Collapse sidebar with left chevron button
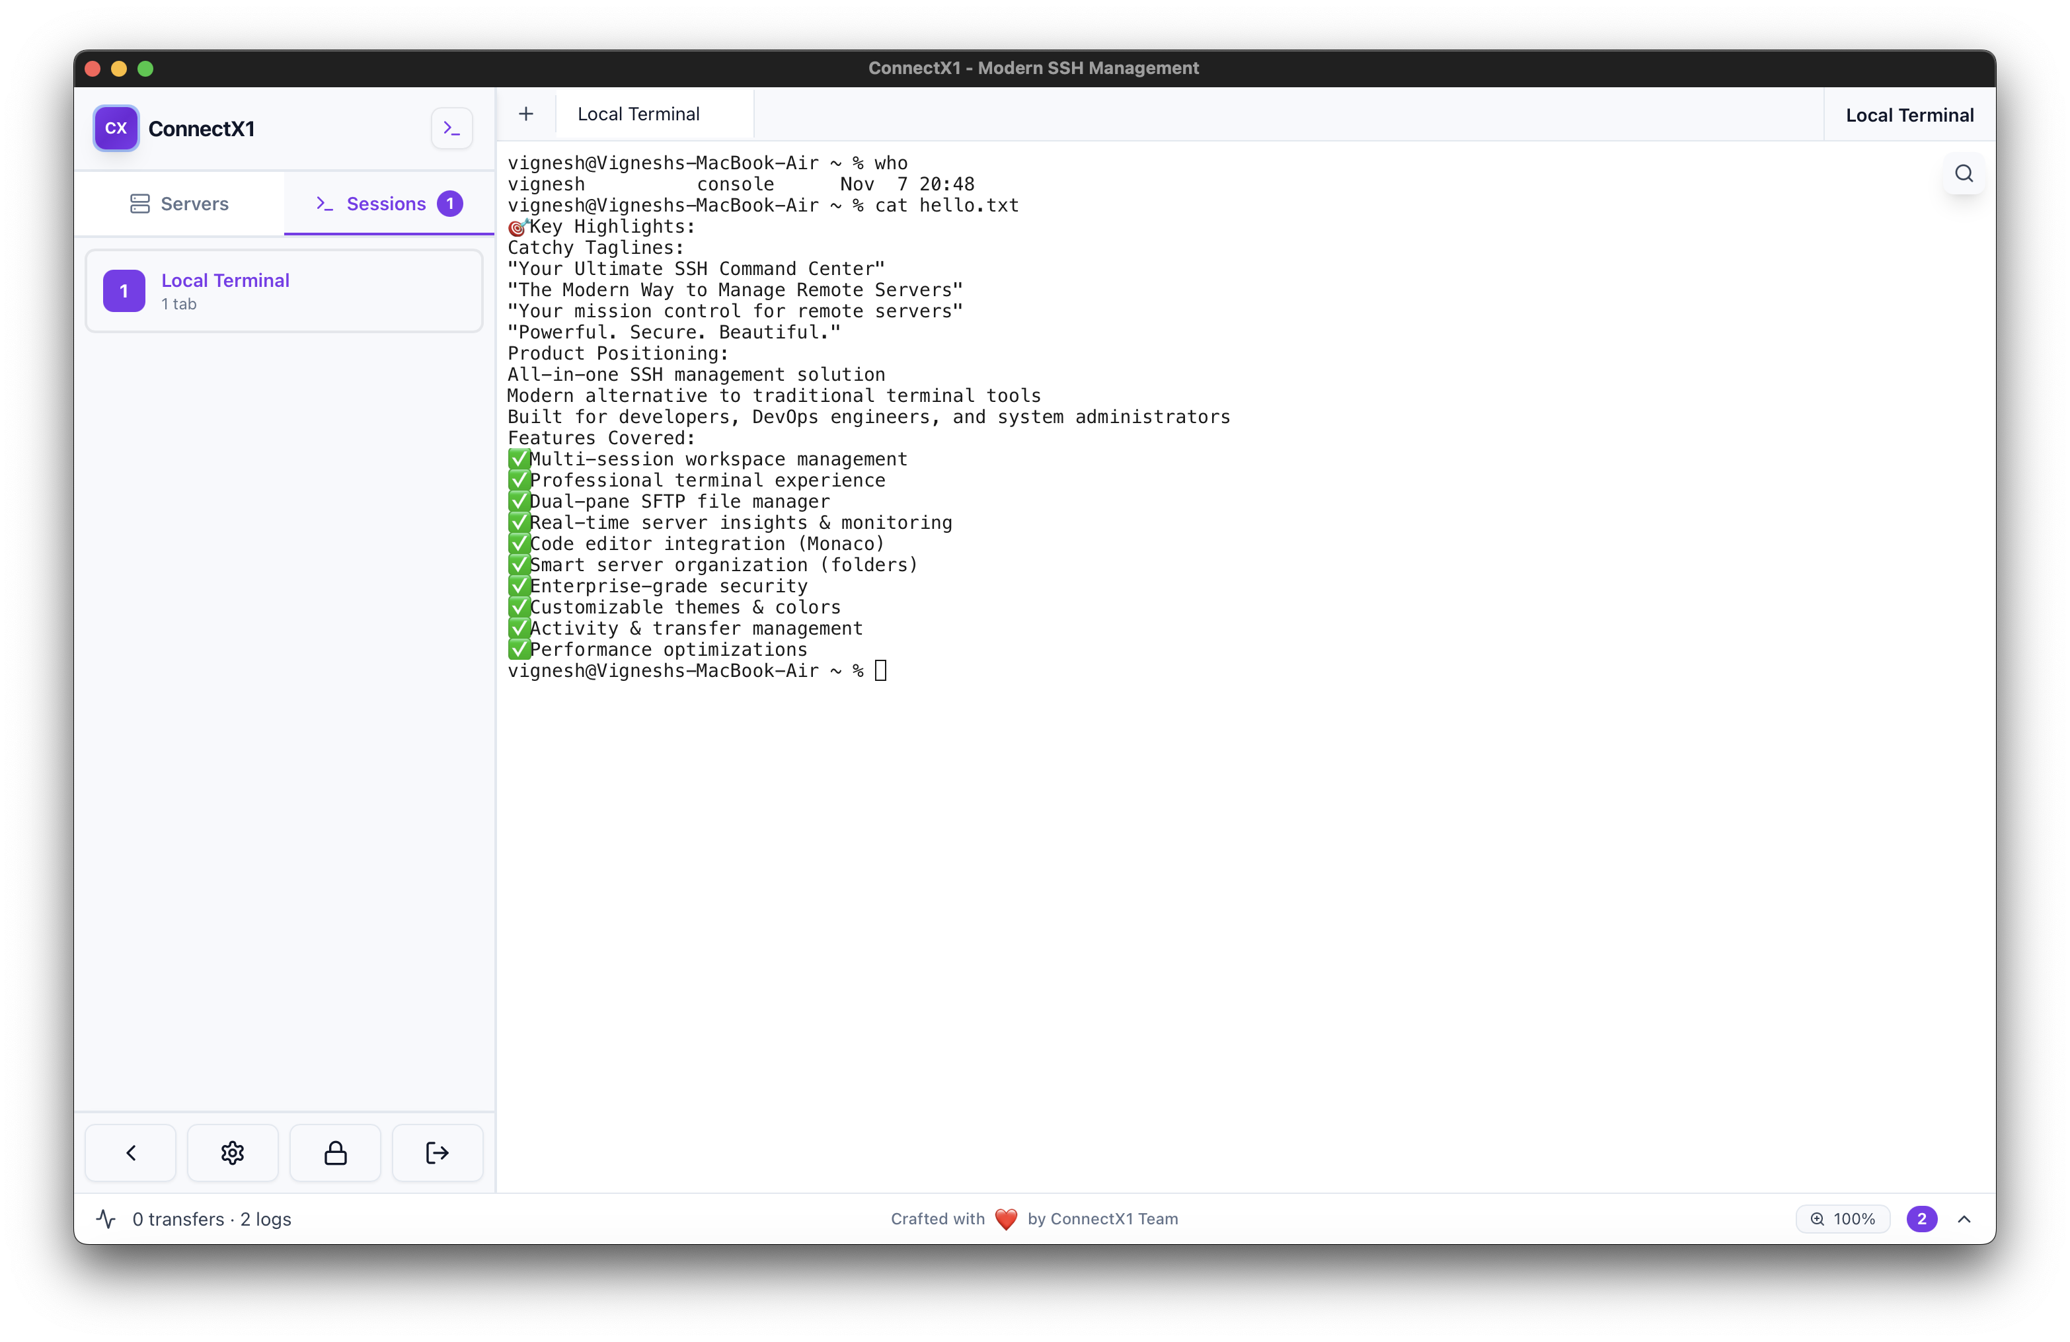Screen dimensions: 2070x1342 click(x=130, y=1152)
